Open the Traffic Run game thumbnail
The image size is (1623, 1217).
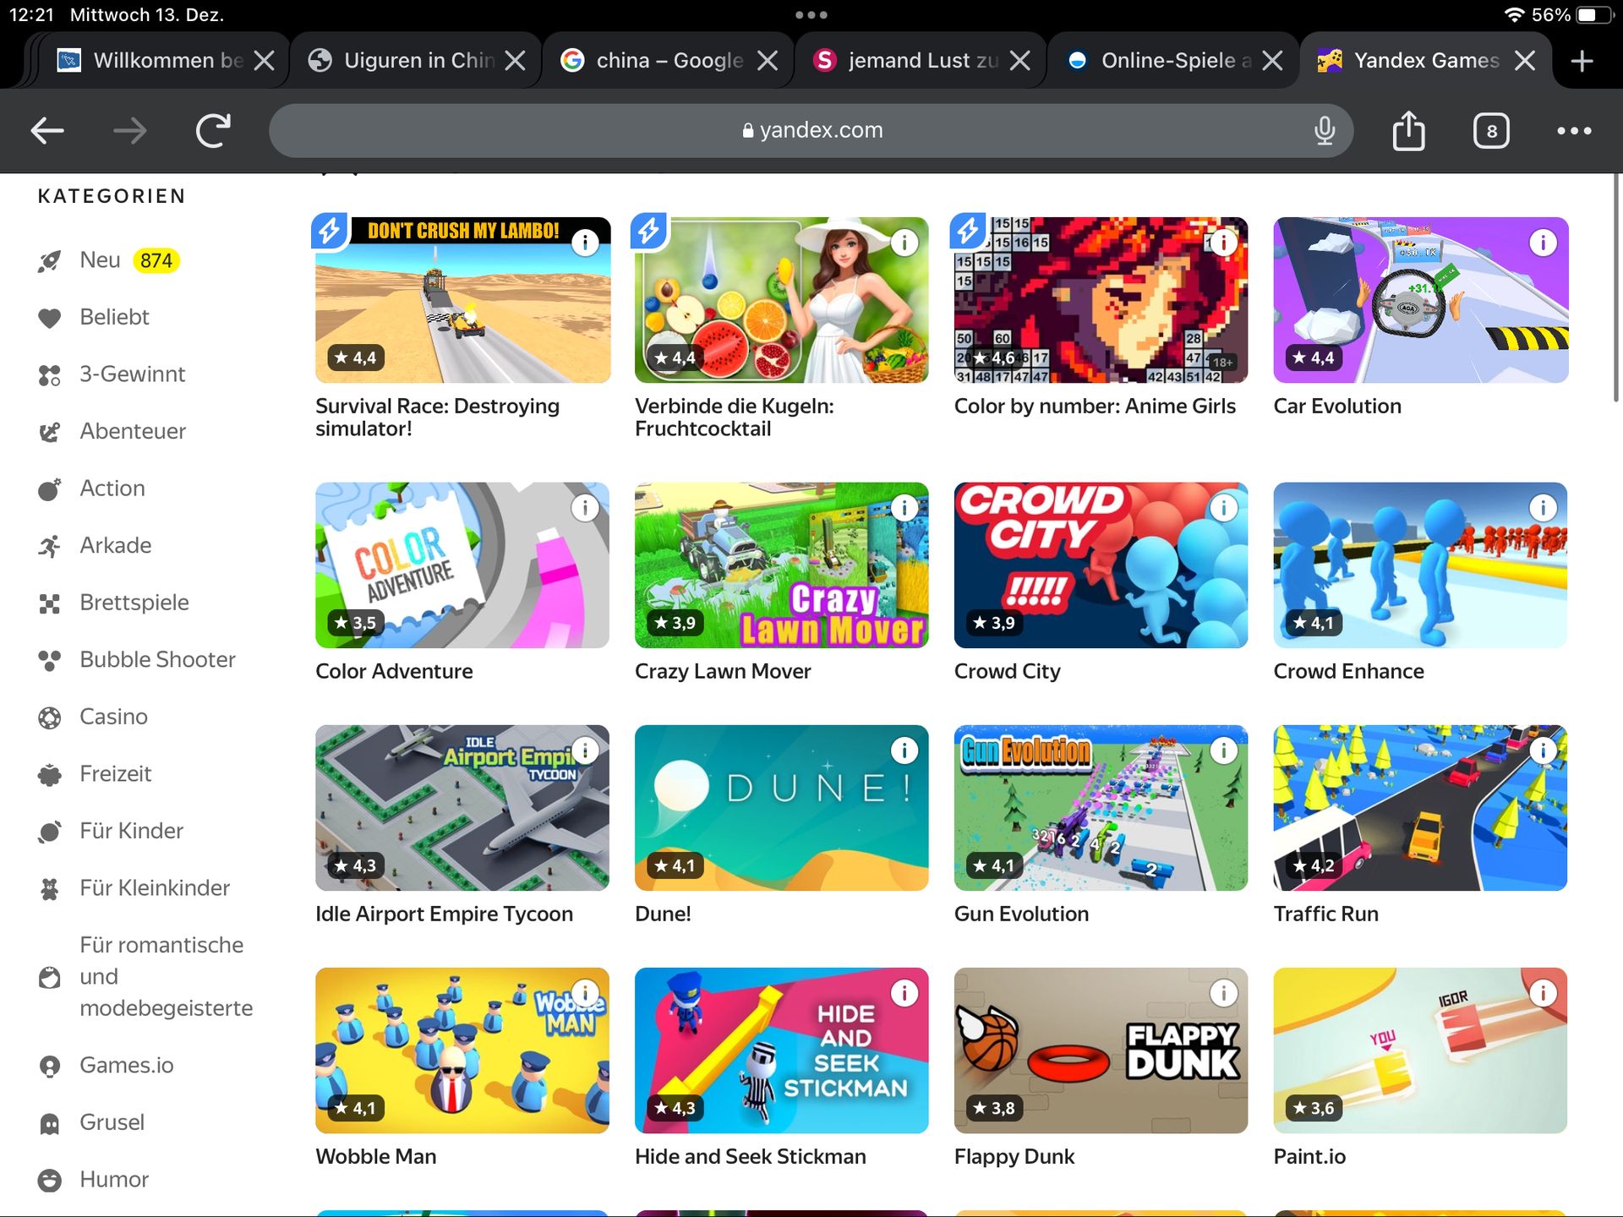(1420, 807)
